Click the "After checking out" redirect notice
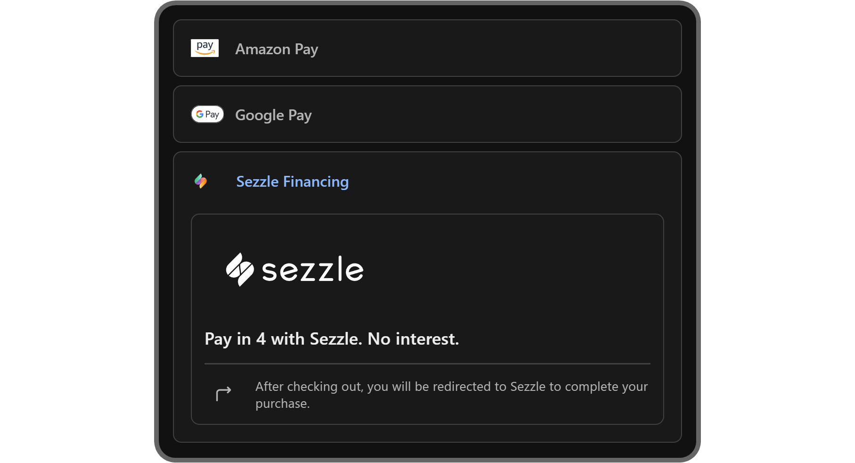Viewport: 855px width, 463px height. pyautogui.click(x=451, y=387)
